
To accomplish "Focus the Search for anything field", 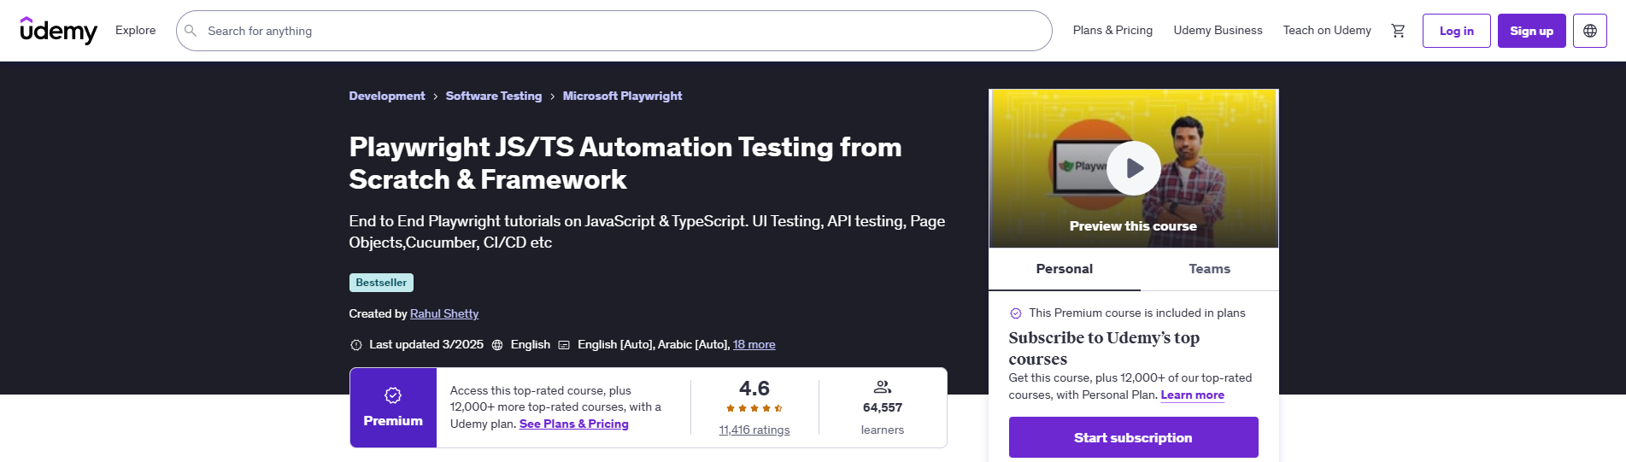I will [614, 31].
